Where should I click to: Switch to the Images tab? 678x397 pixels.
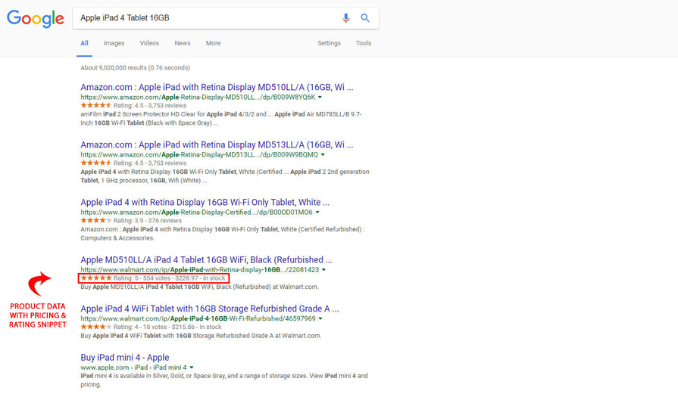point(114,43)
